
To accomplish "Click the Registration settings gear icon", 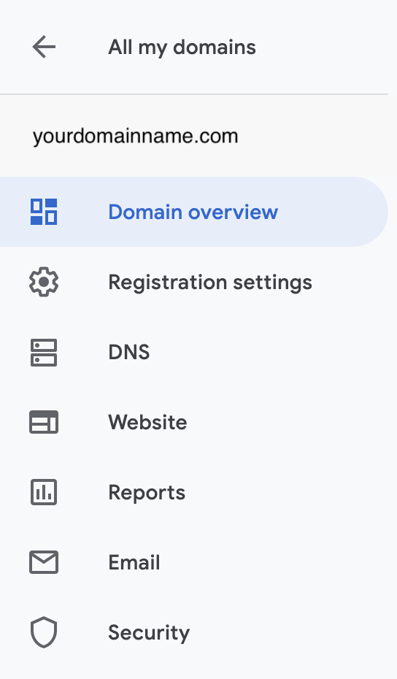I will coord(44,282).
